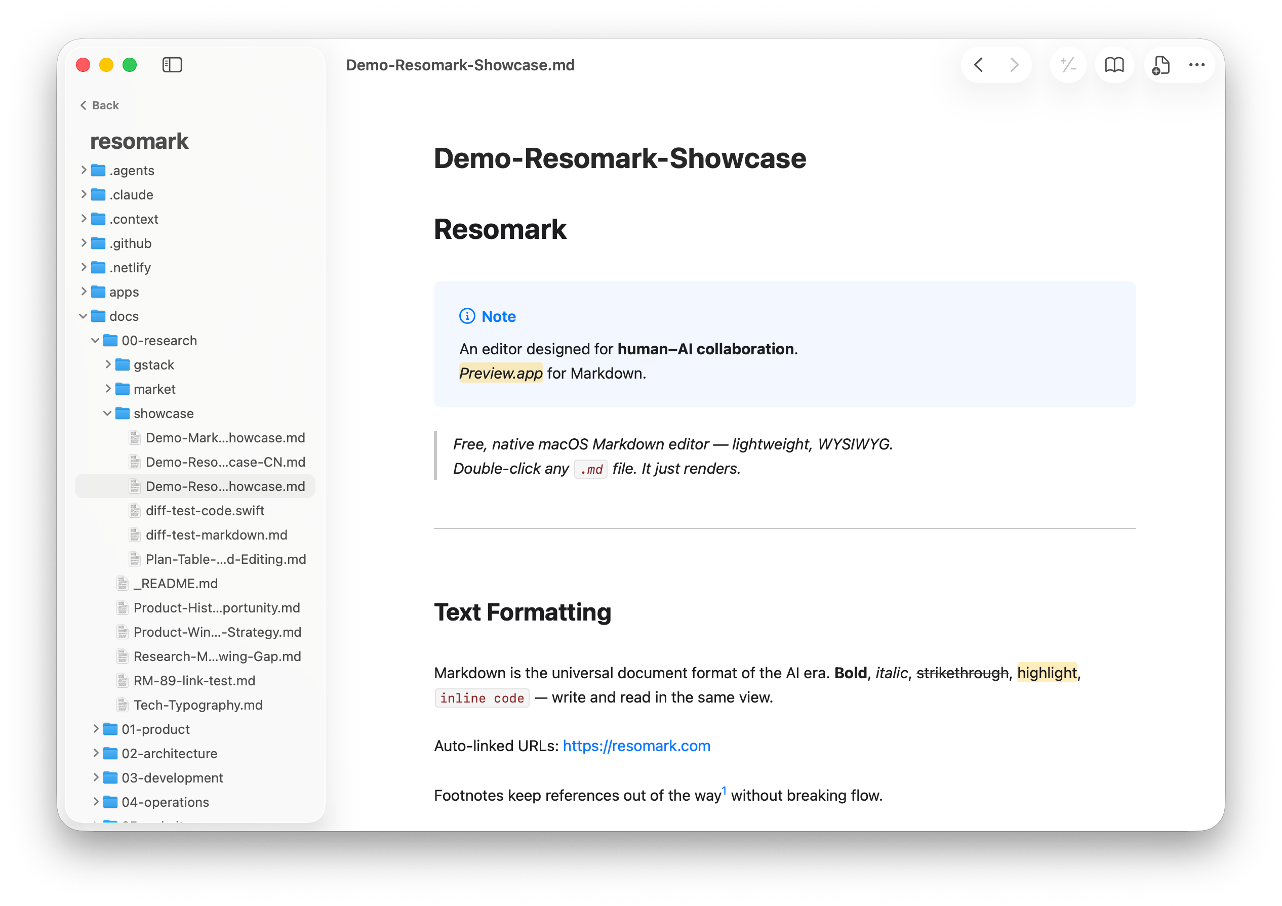Click the 04-operations folder icon
Viewport: 1282px width, 906px height.
(x=110, y=802)
